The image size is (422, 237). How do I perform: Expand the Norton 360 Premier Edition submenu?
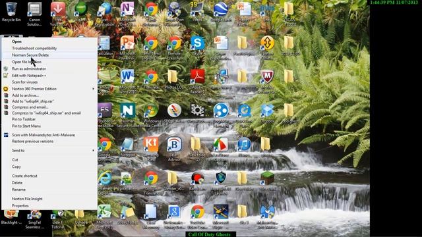[x=49, y=89]
